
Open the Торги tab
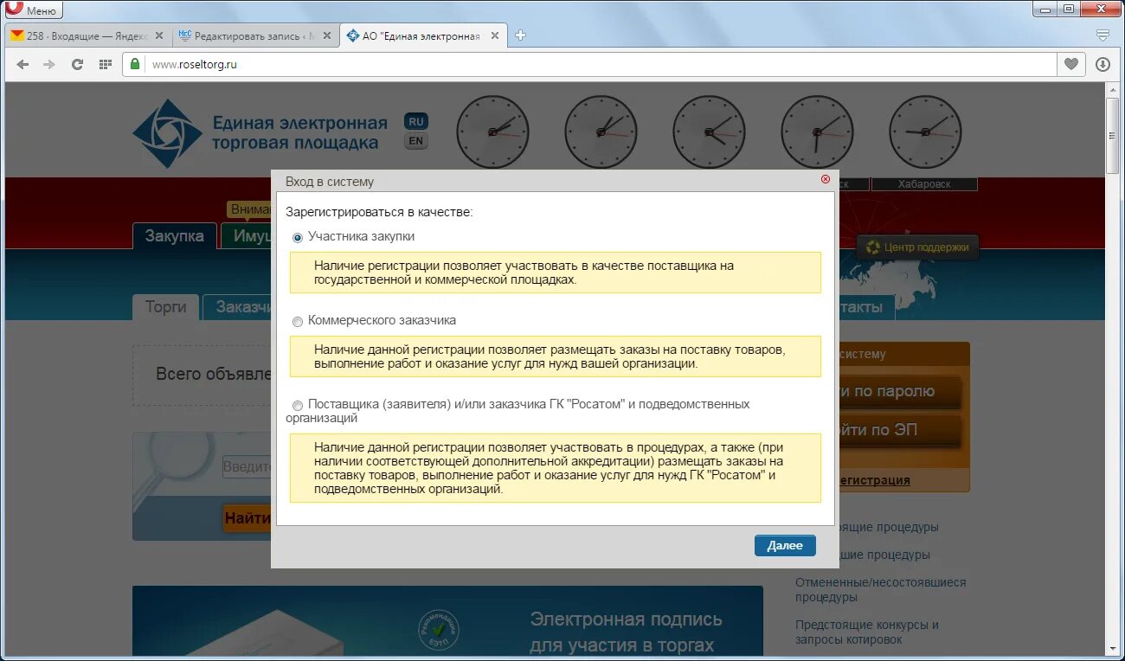coord(165,307)
